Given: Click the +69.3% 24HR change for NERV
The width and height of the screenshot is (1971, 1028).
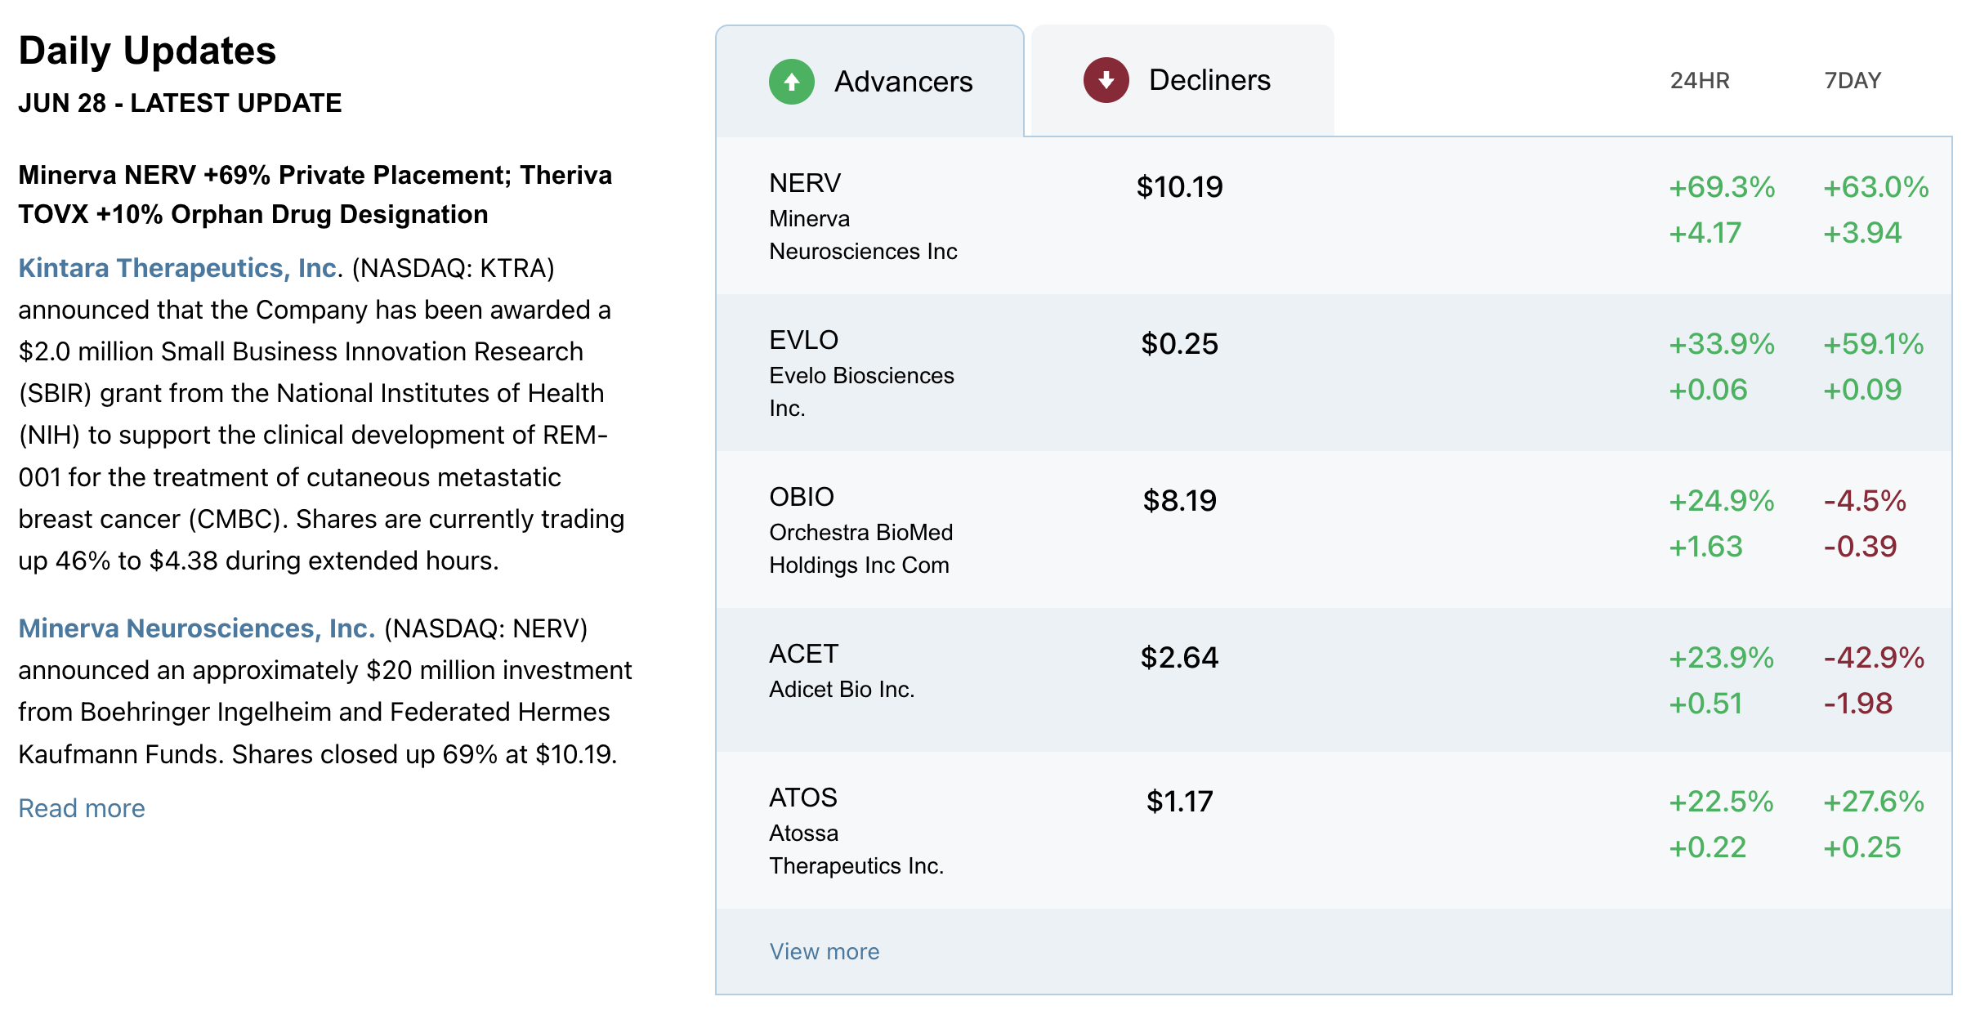Looking at the screenshot, I should coord(1722,187).
